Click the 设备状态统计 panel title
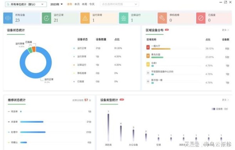Viewport: 235px width, 150px height. pyautogui.click(x=16, y=30)
